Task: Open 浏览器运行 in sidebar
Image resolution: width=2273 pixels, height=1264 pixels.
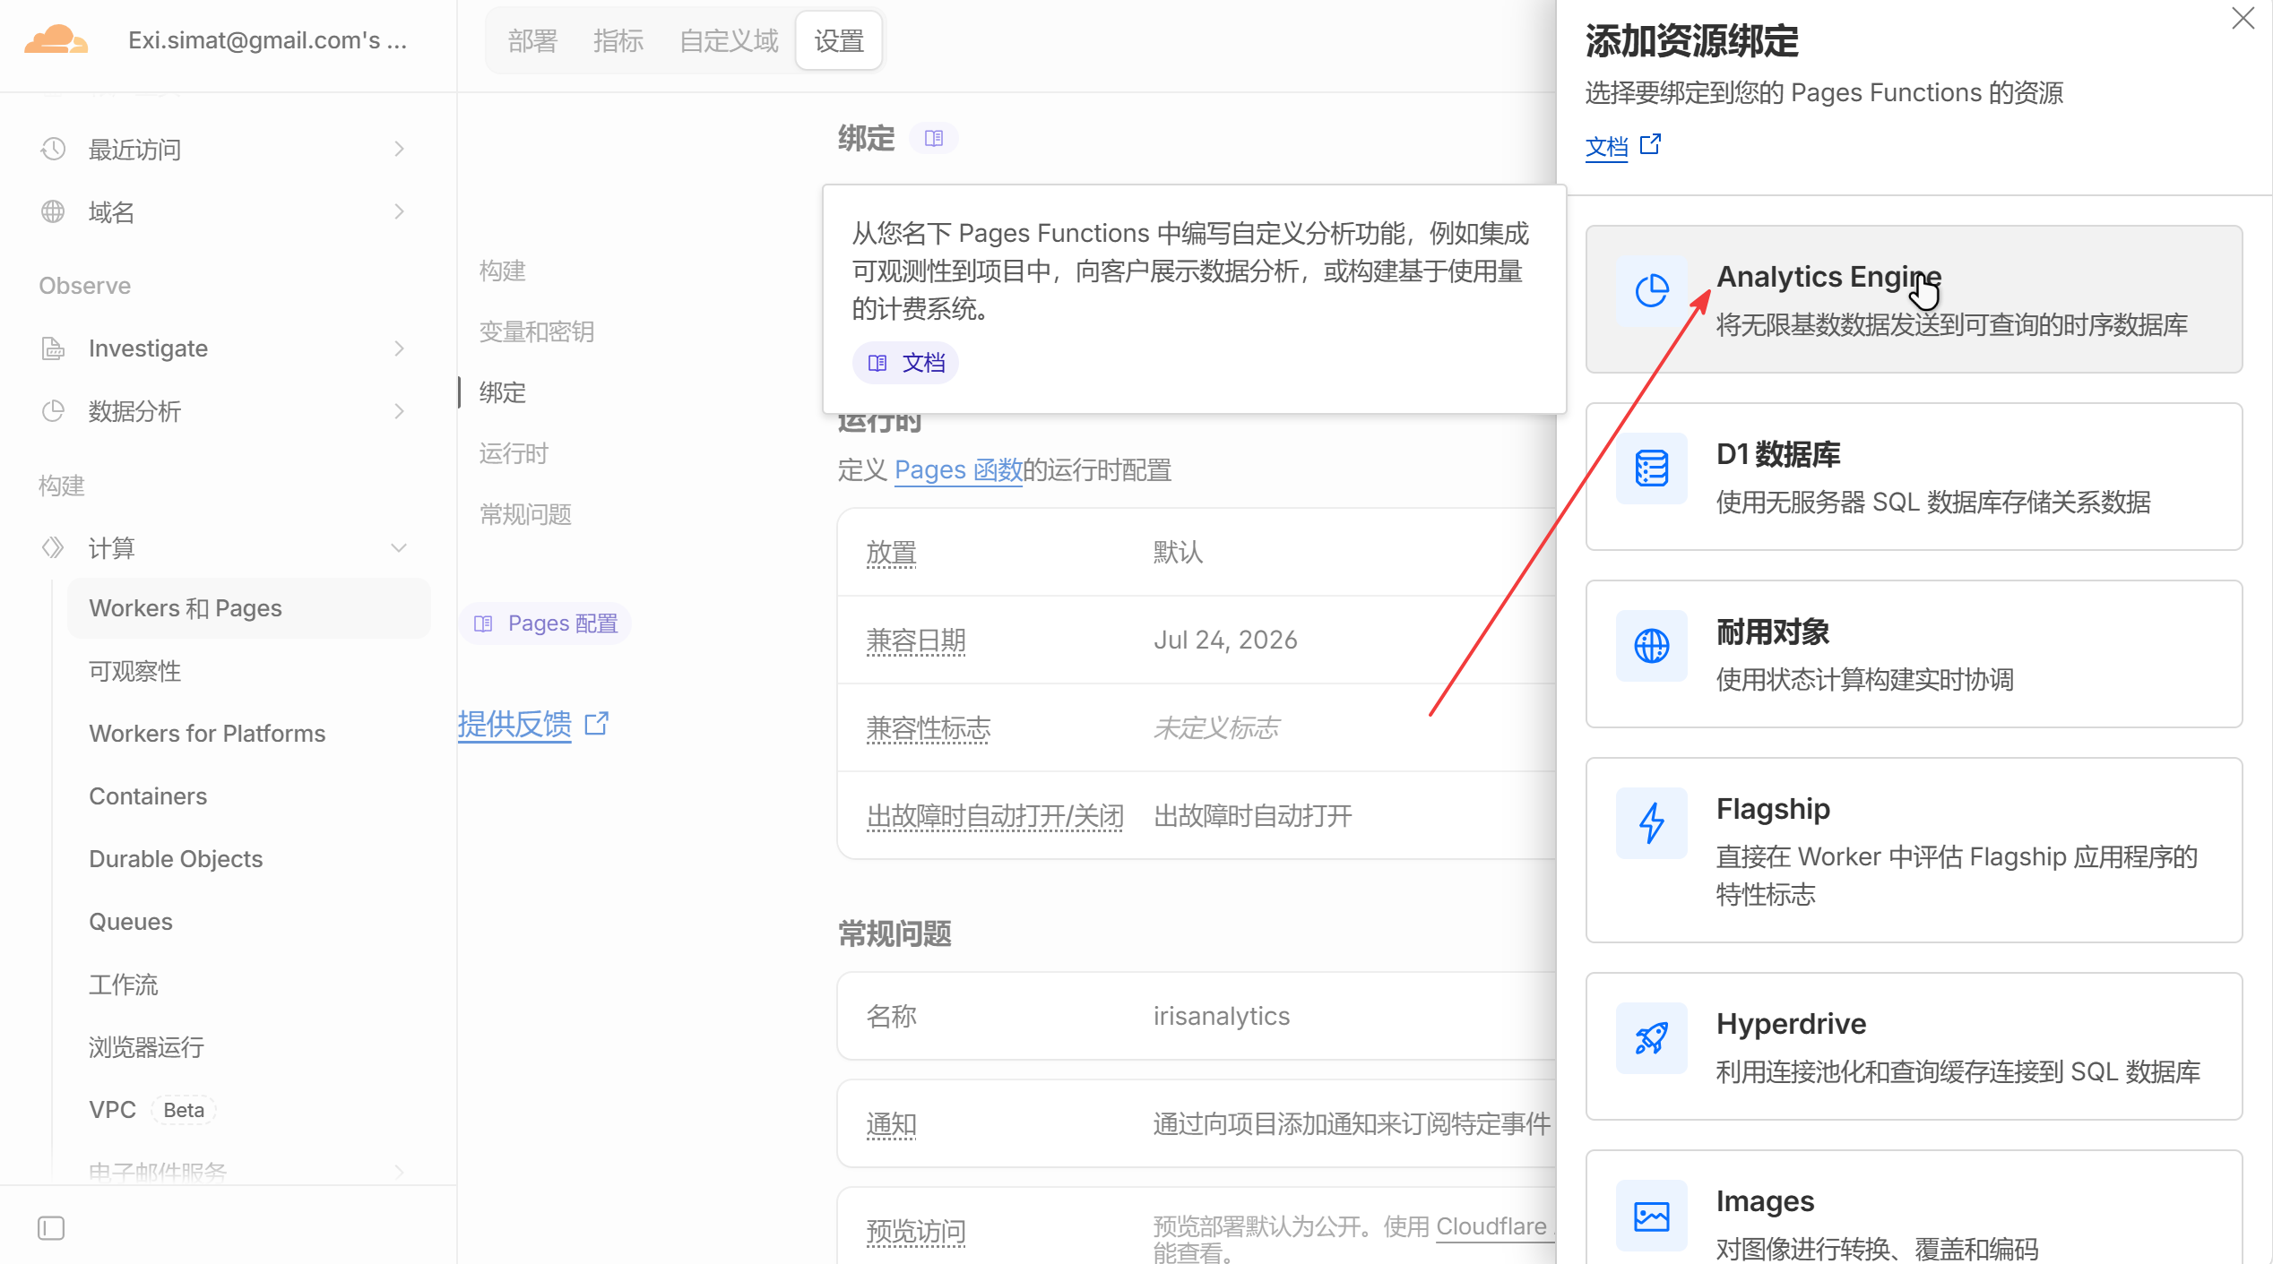Action: [146, 1047]
